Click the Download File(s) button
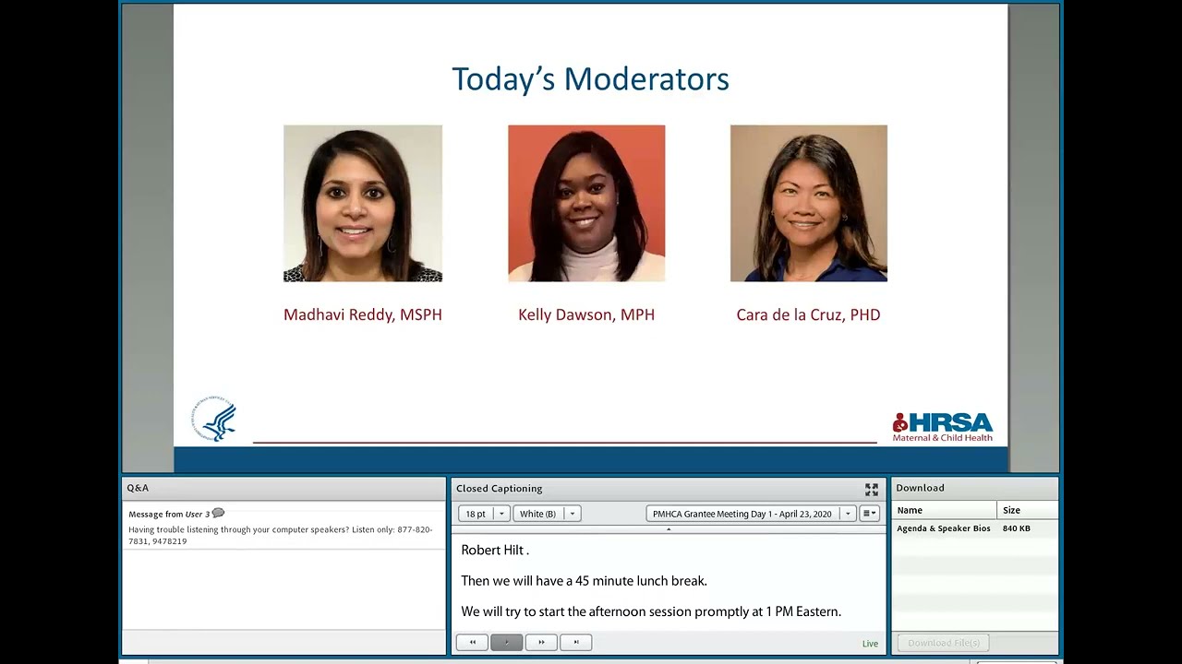Viewport: 1182px width, 664px height. (943, 643)
